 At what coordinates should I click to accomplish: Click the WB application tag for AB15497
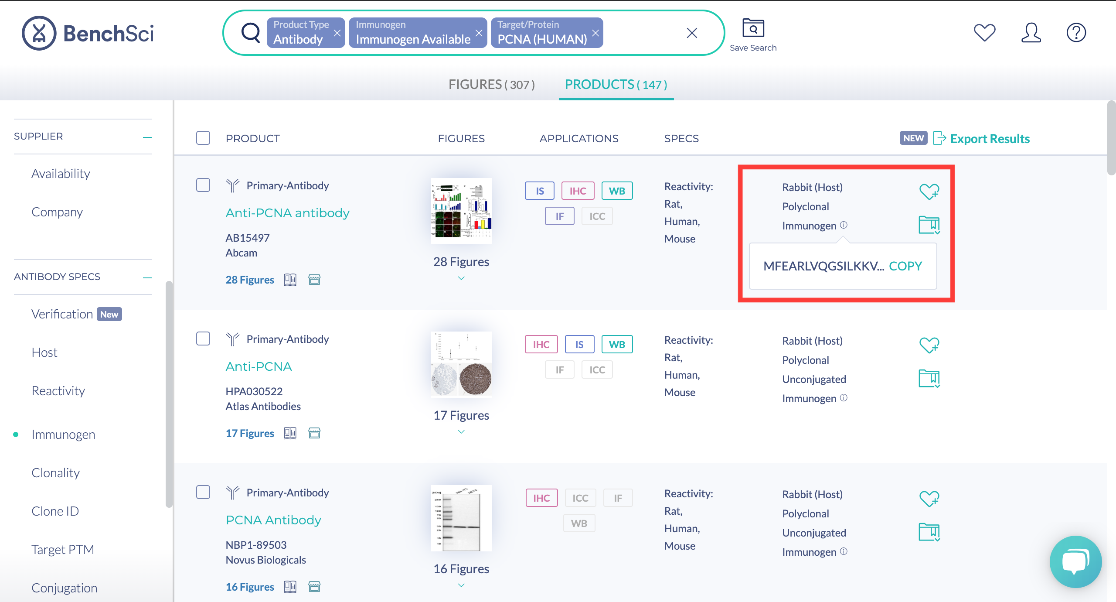pyautogui.click(x=617, y=191)
